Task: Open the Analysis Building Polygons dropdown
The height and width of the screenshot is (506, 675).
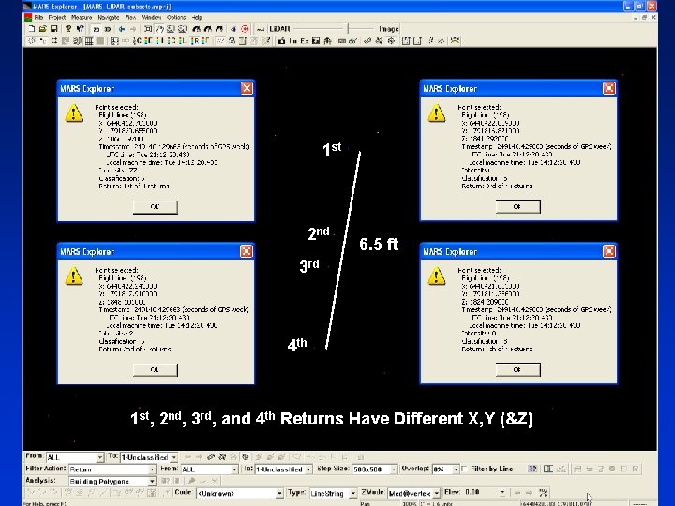Action: (152, 482)
